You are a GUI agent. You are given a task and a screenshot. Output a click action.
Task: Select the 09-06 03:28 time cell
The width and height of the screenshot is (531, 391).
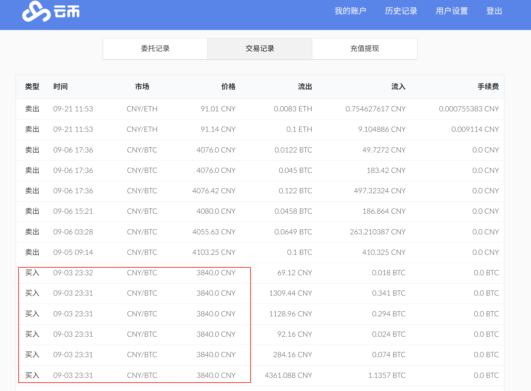73,232
